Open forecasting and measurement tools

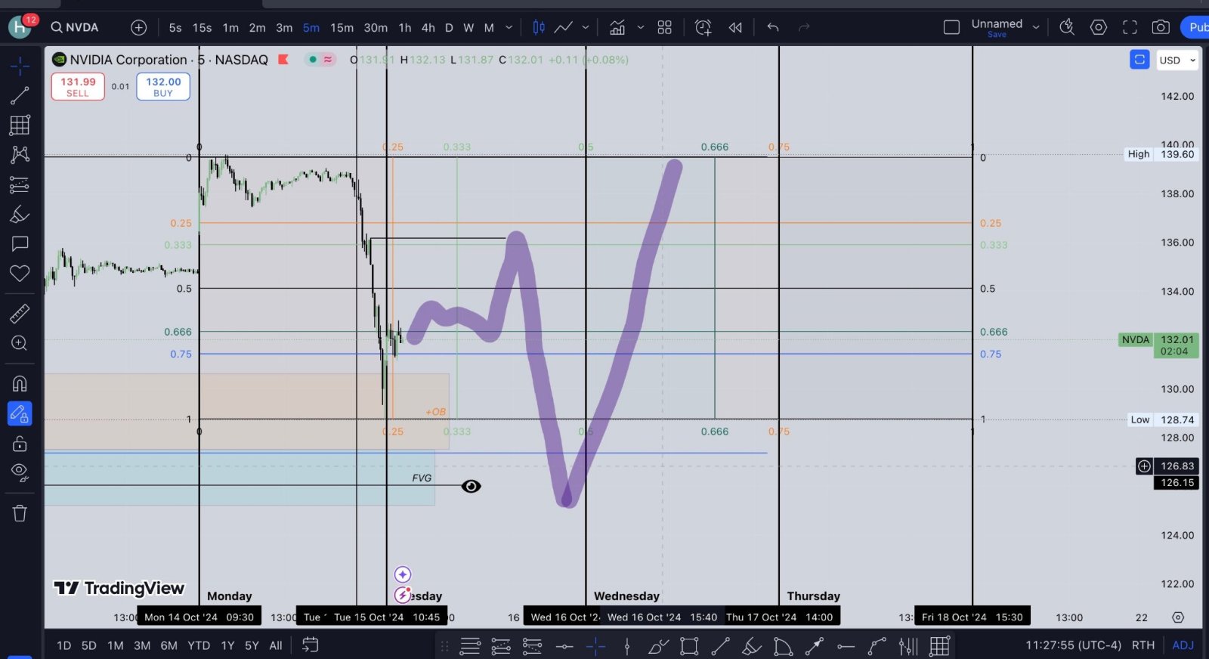[20, 184]
